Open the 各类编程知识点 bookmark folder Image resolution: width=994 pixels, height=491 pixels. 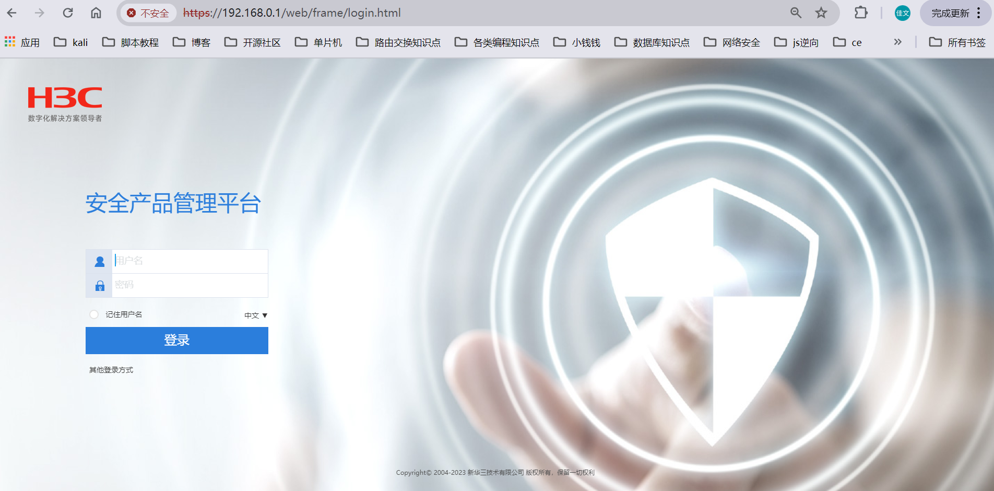[x=497, y=42]
